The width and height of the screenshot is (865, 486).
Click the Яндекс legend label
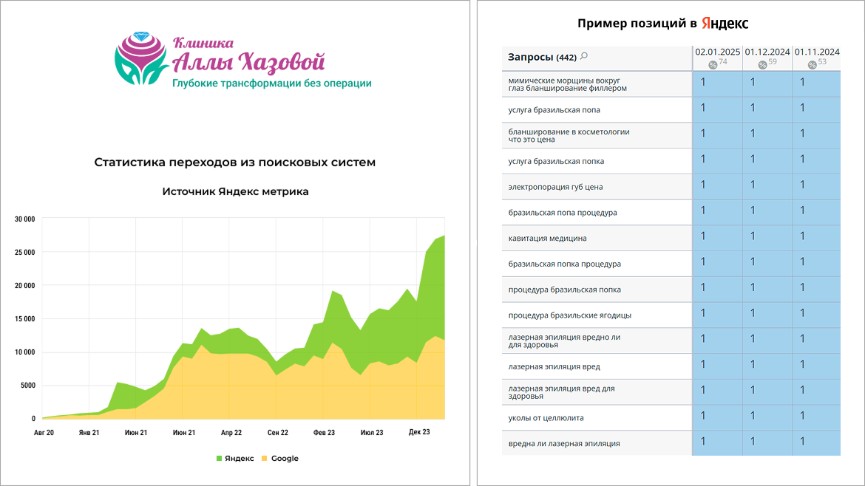pos(240,459)
